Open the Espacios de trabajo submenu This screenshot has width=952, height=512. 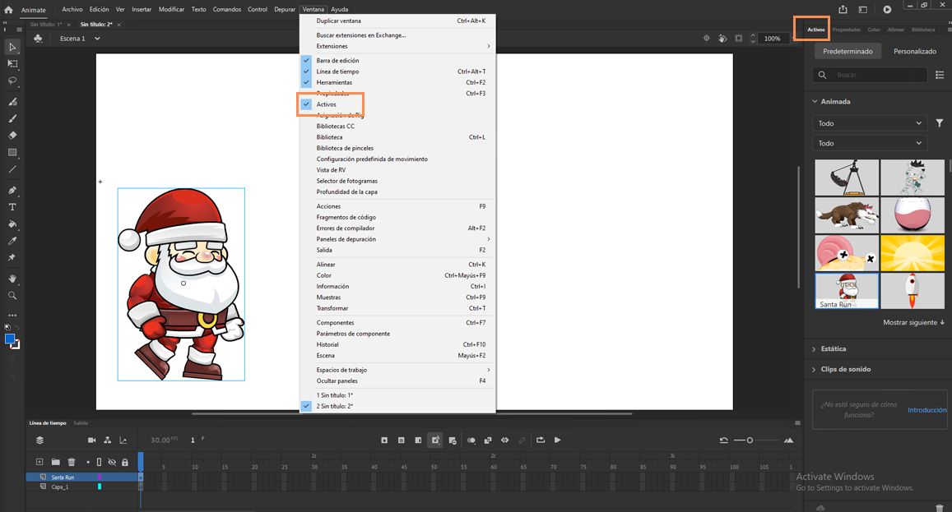397,370
